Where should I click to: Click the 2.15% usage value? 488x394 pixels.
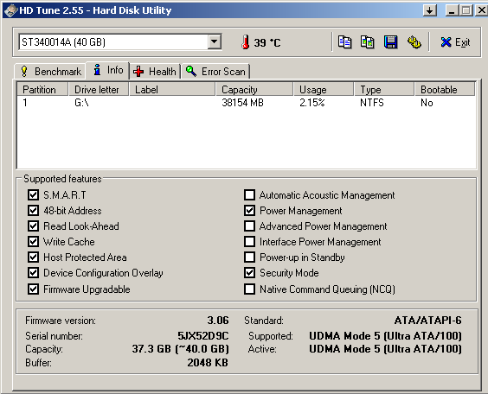(x=312, y=103)
